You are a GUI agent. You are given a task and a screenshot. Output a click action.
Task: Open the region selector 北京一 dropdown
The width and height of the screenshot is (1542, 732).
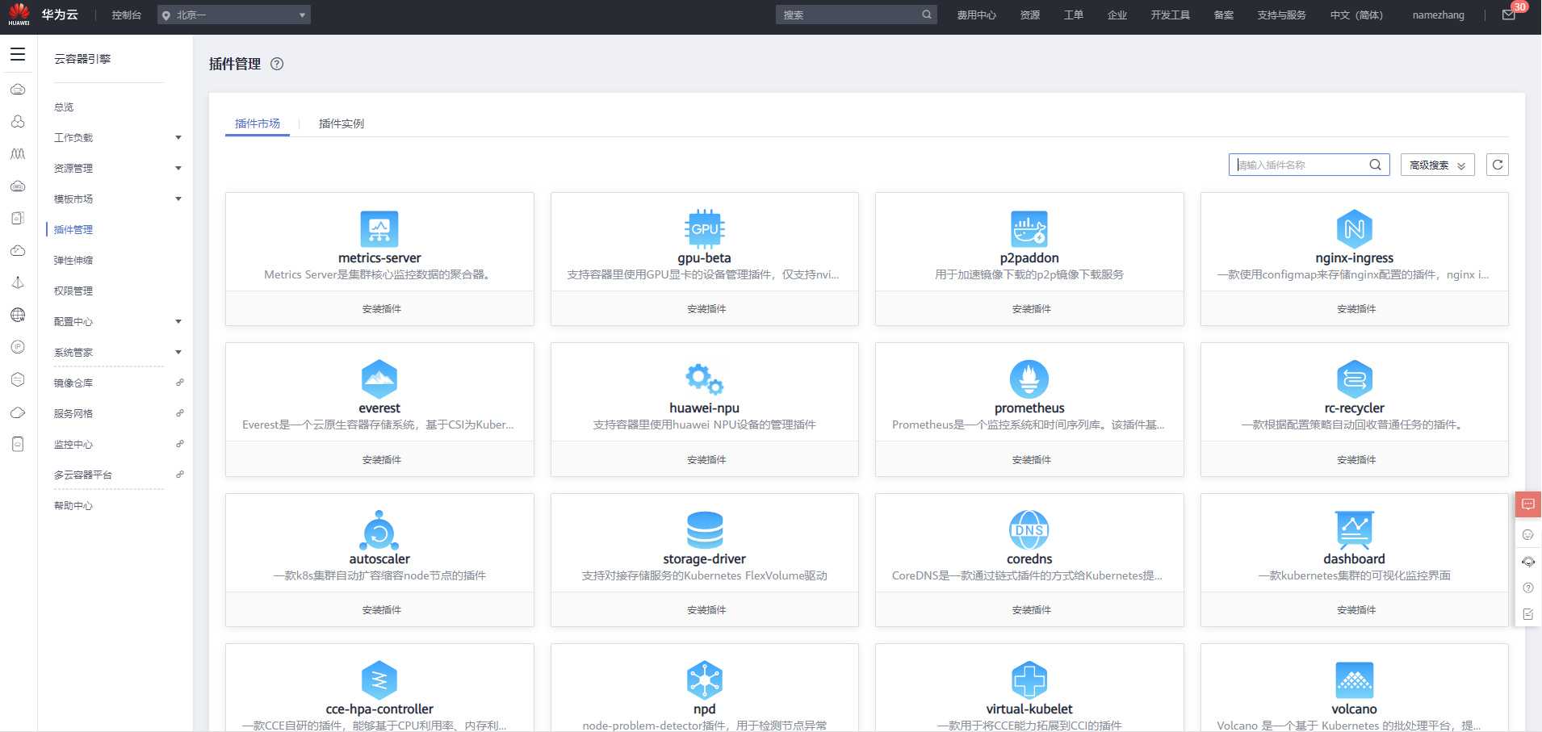(x=234, y=15)
